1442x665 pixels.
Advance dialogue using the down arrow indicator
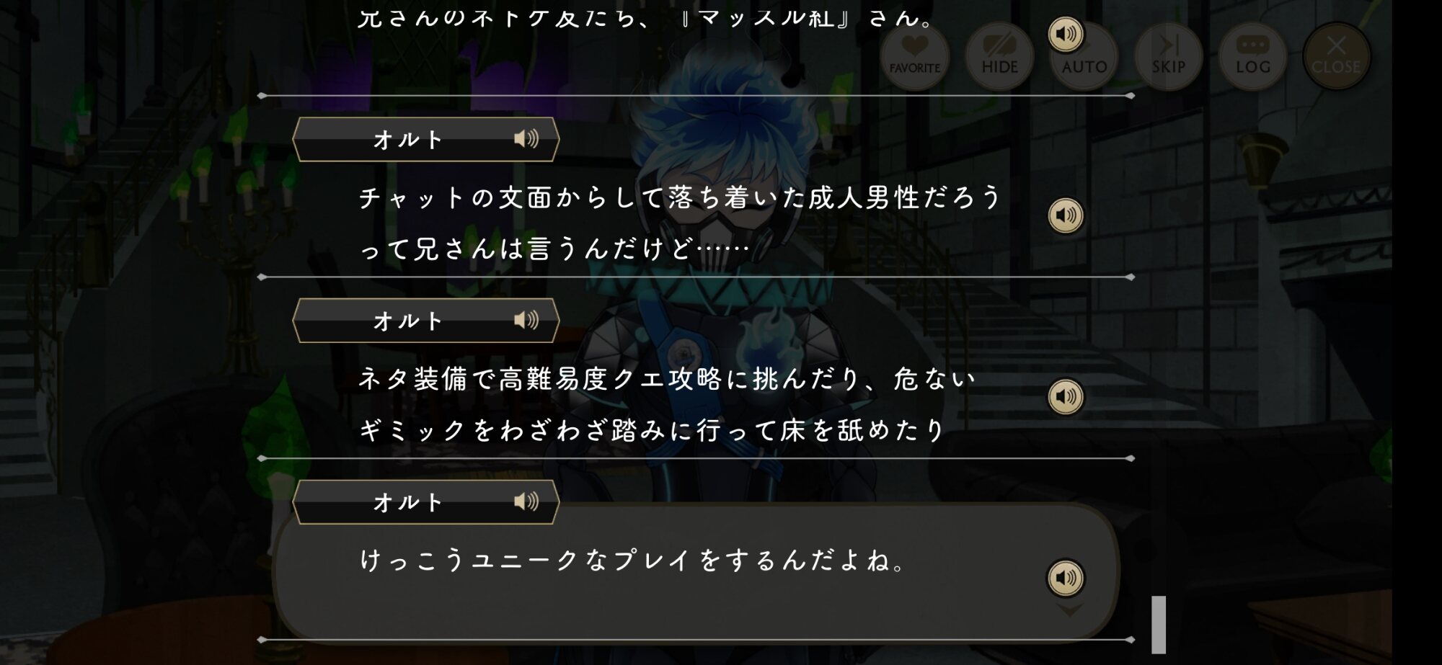point(1069,611)
